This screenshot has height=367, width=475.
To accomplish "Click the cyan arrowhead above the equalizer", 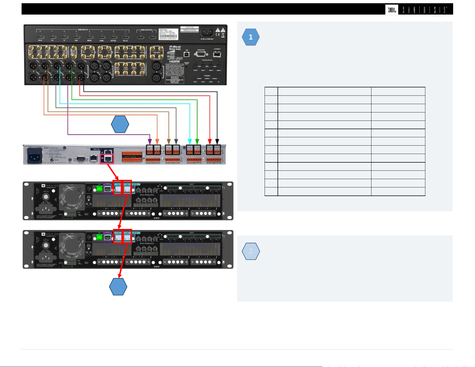I will (x=190, y=142).
